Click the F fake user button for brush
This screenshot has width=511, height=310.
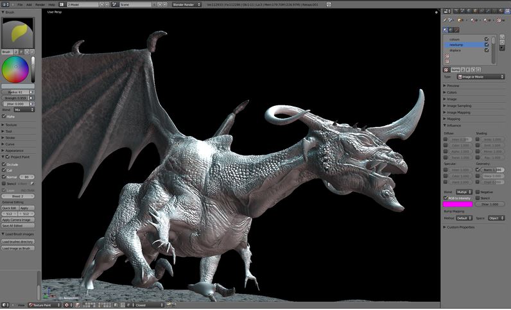click(22, 52)
